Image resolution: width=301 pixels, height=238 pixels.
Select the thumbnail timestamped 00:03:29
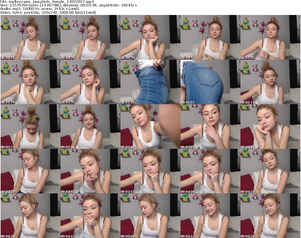[31, 171]
